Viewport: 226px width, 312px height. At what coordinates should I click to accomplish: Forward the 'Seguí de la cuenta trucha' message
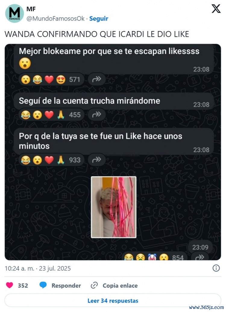[97, 115]
